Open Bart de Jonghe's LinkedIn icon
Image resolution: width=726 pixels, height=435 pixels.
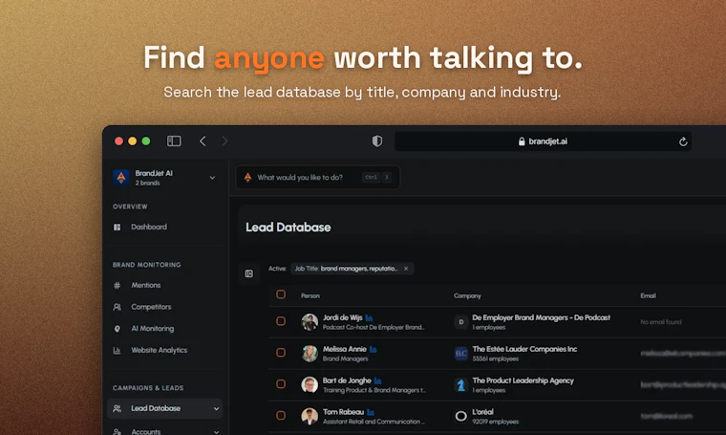click(378, 381)
